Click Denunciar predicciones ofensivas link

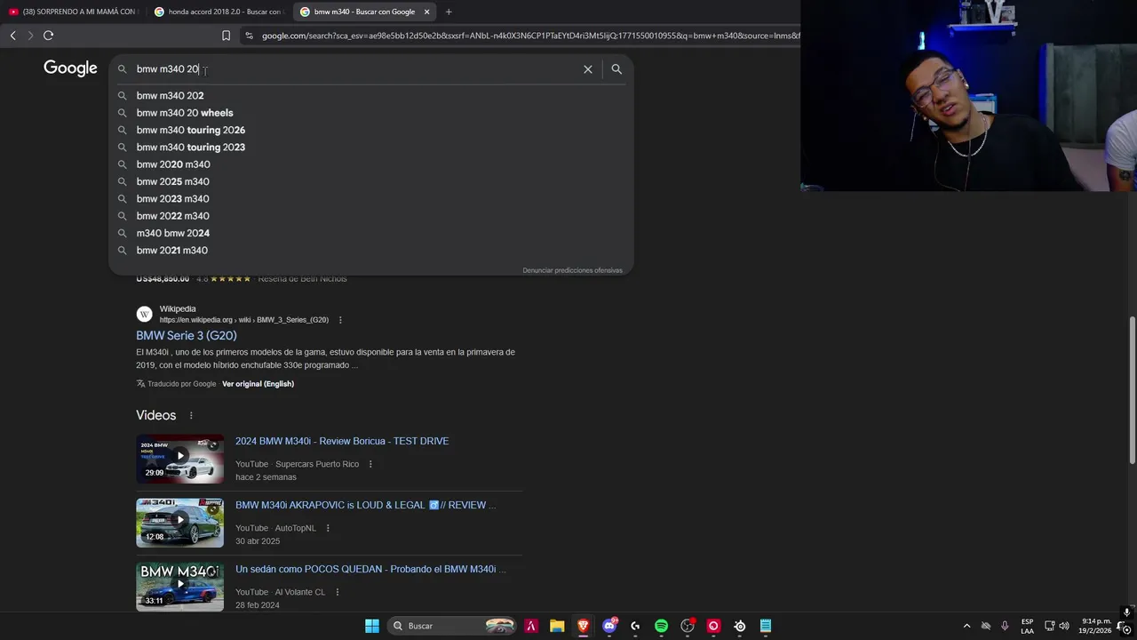point(572,270)
